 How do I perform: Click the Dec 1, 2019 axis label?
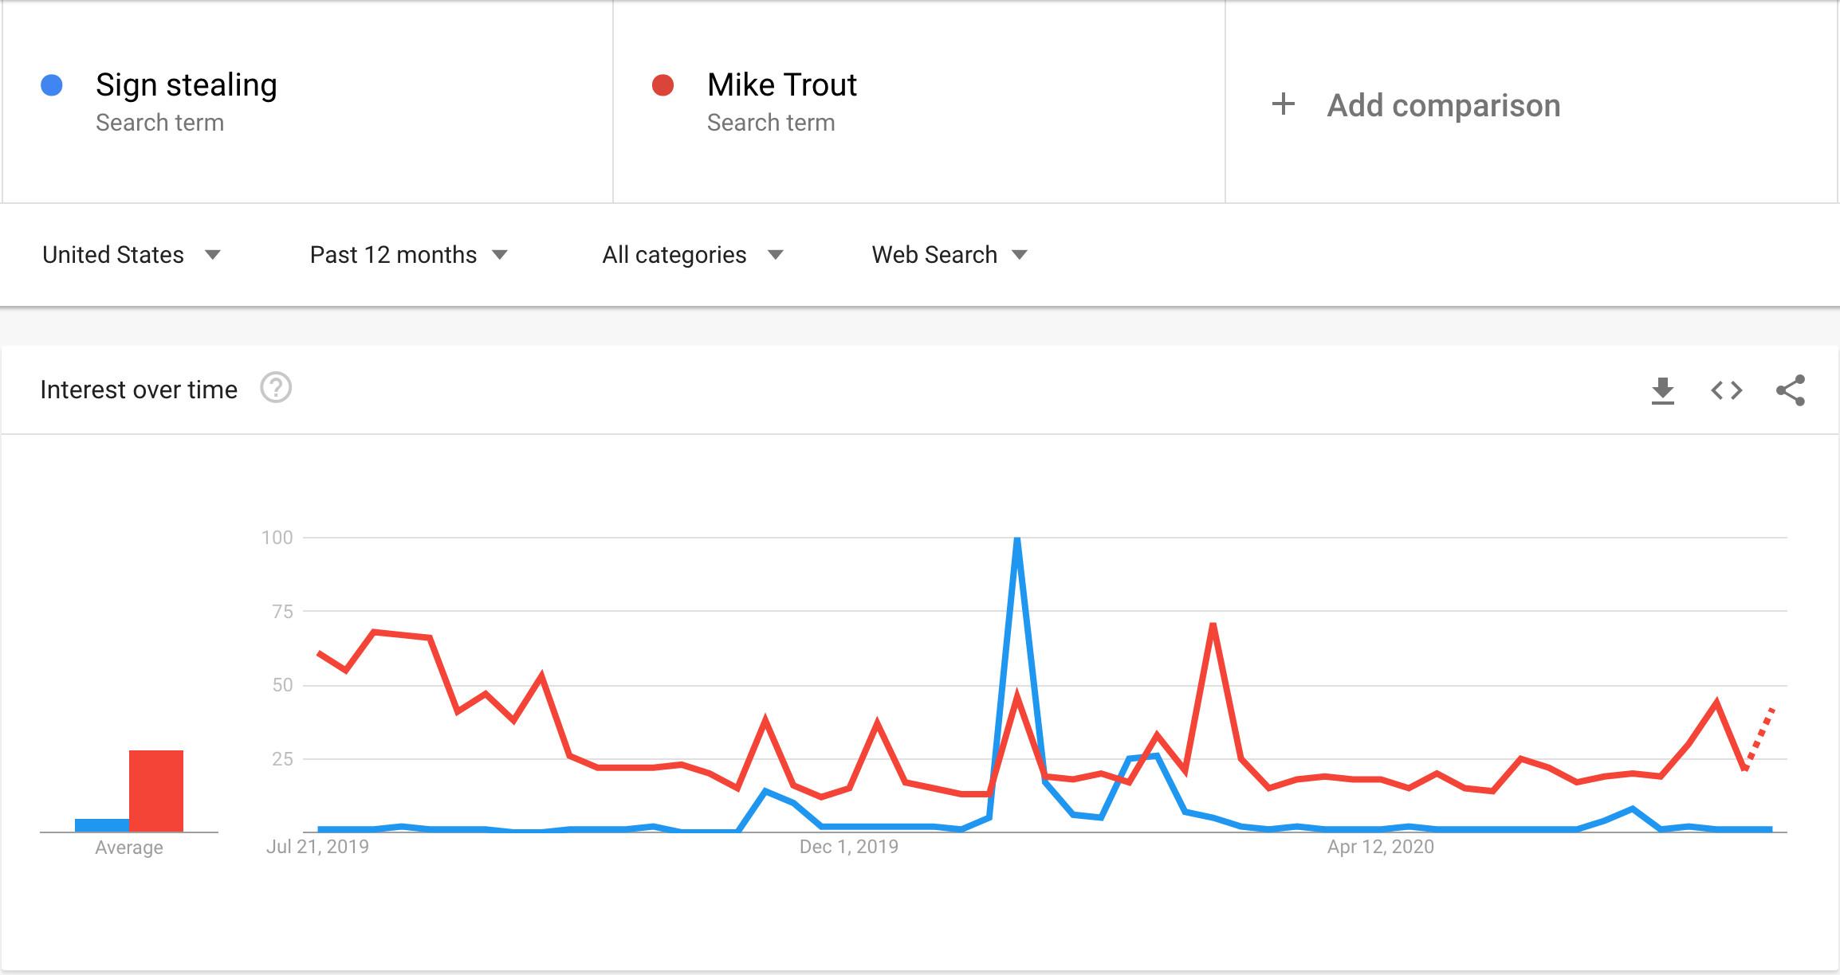point(848,847)
